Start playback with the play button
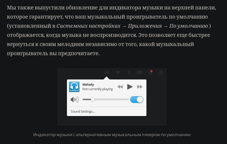 130,87
